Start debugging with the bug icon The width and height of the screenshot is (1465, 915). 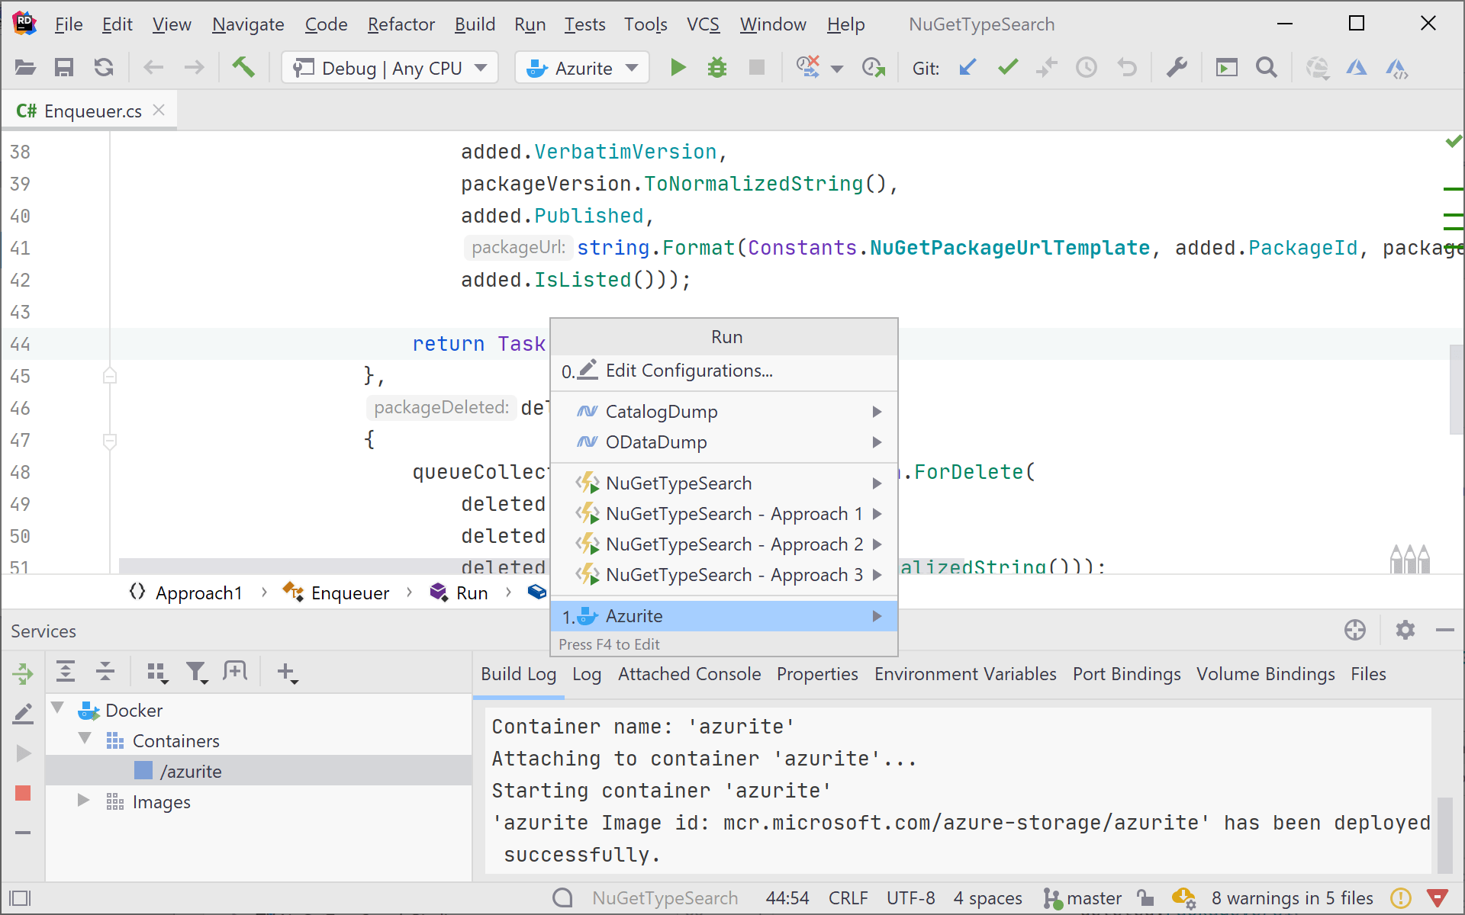click(717, 68)
